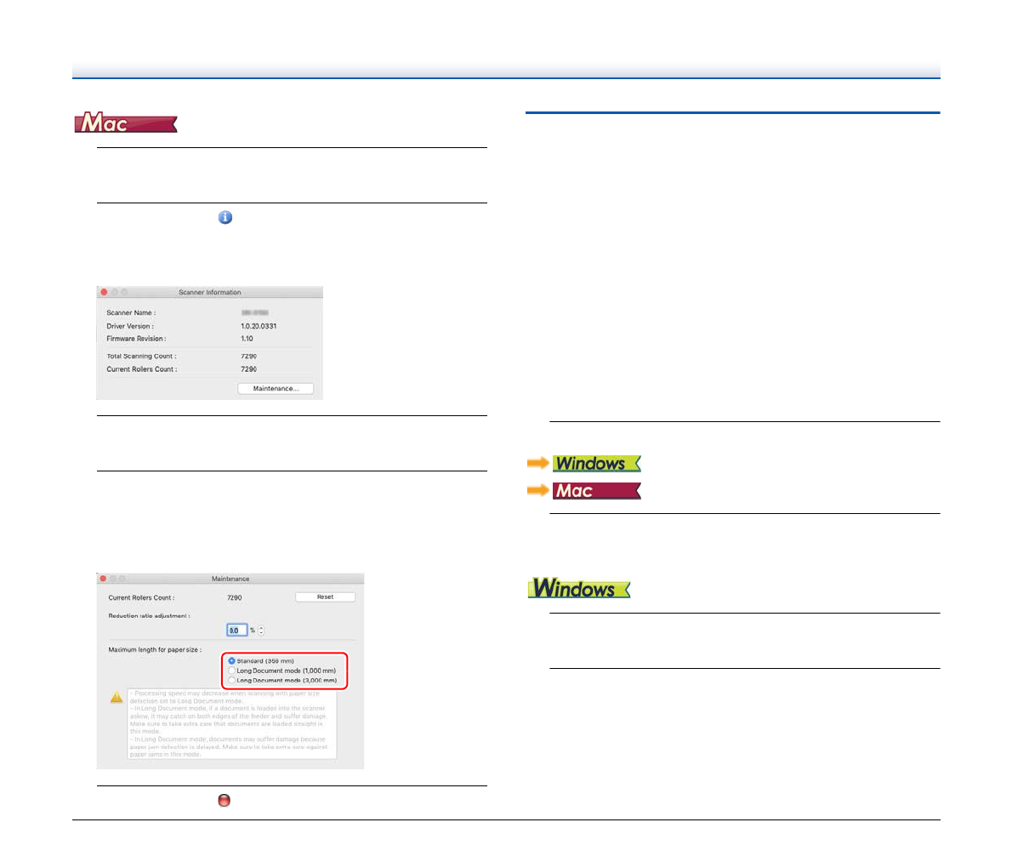1012x868 pixels.
Task: Select the Standard (356 mm) option
Action: point(232,661)
